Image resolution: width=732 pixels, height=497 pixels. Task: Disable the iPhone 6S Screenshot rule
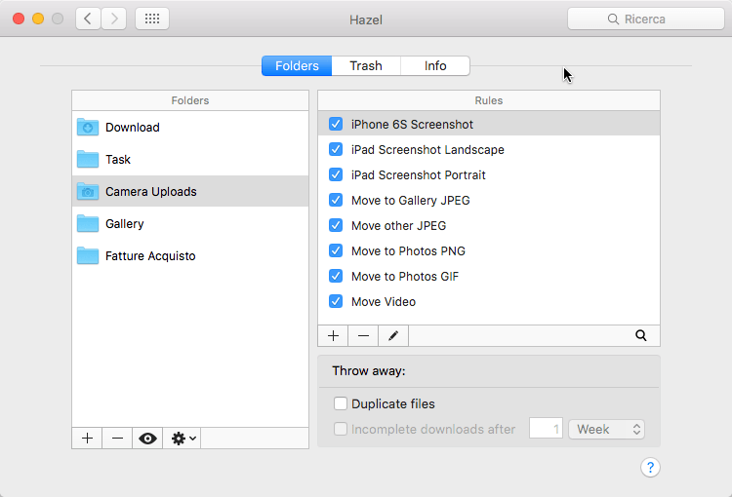coord(336,124)
